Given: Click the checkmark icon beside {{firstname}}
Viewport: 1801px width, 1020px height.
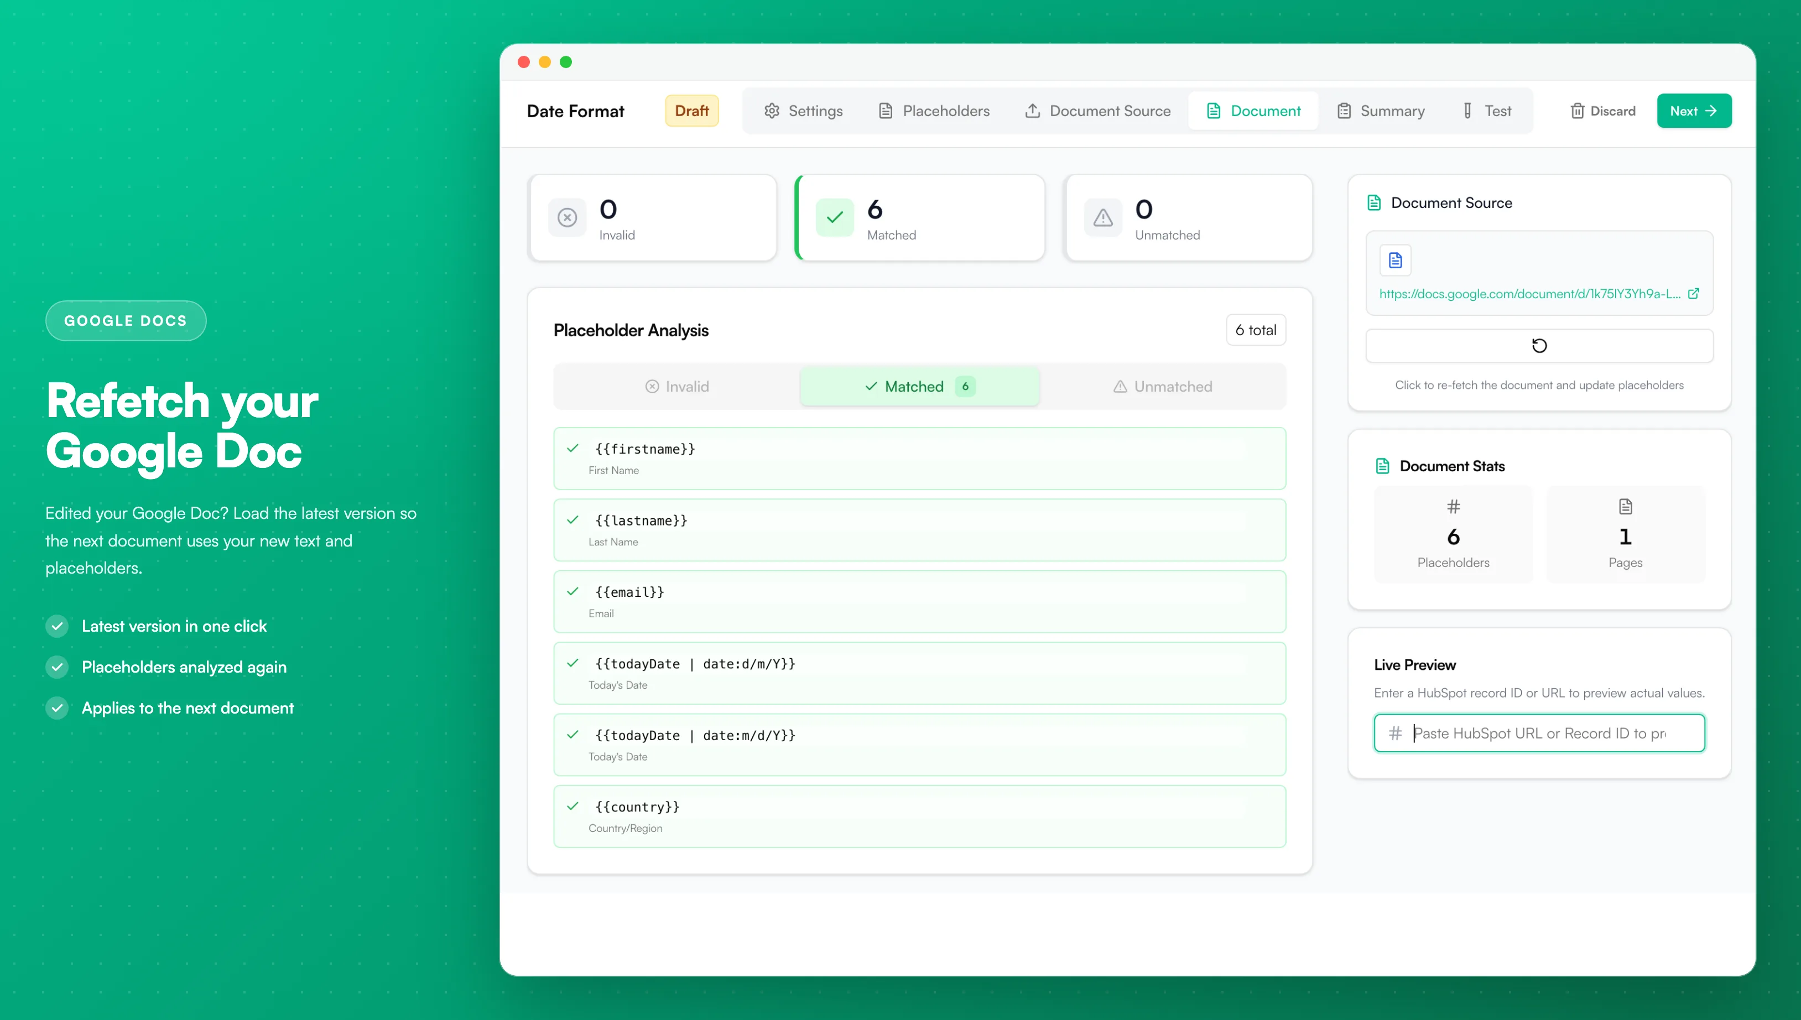Looking at the screenshot, I should pos(572,449).
